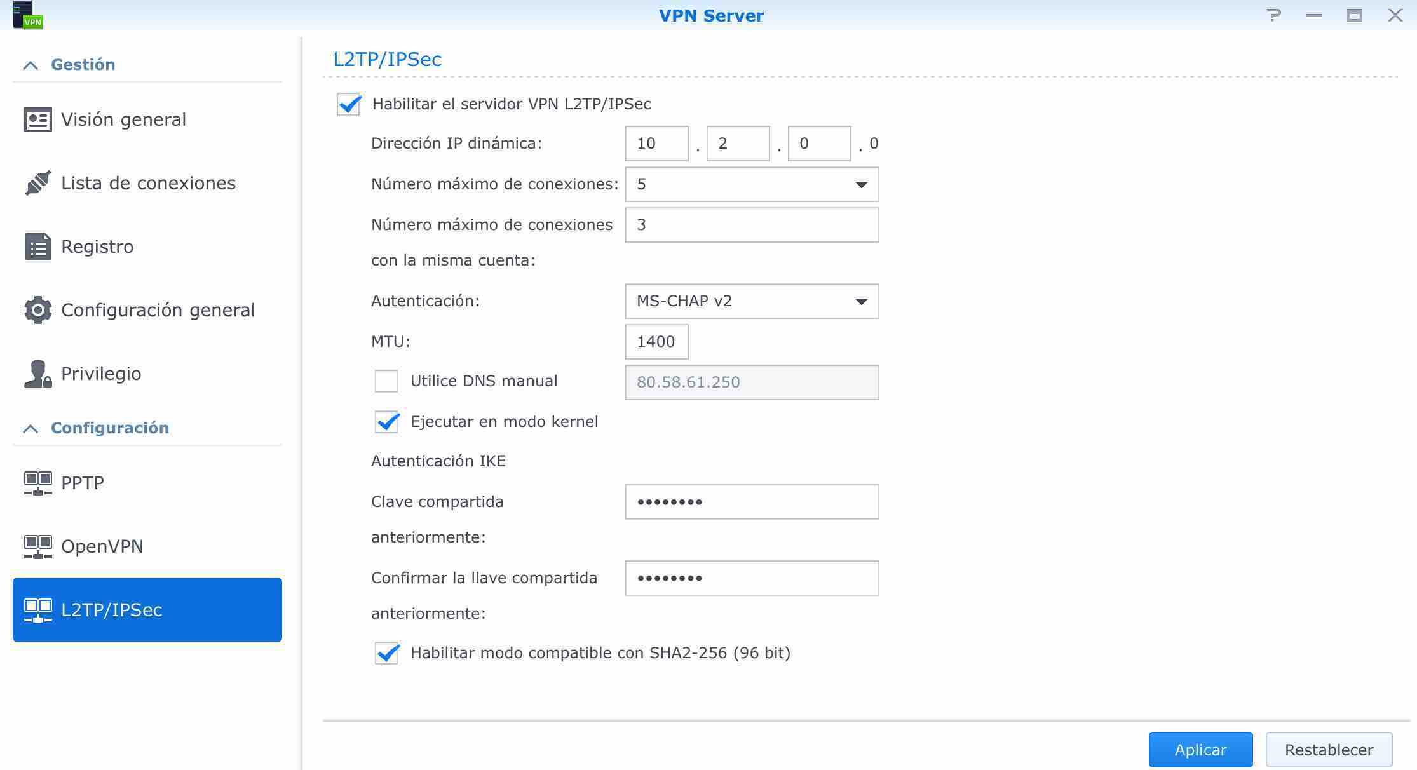Click the help question mark icon
Viewport: 1417px width, 770px height.
click(1273, 15)
